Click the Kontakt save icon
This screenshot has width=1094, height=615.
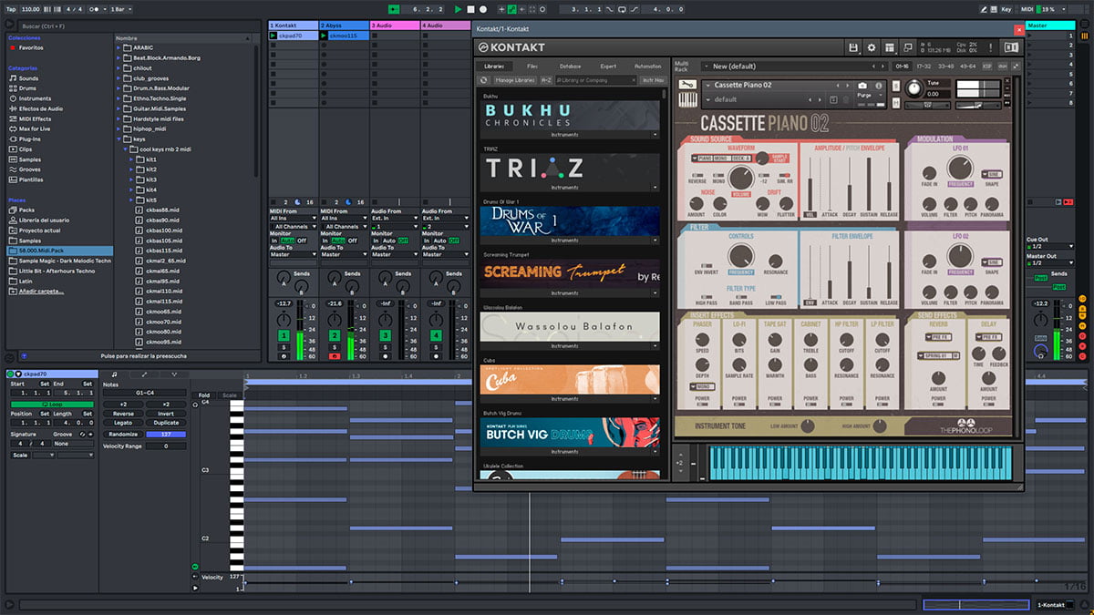(852, 47)
